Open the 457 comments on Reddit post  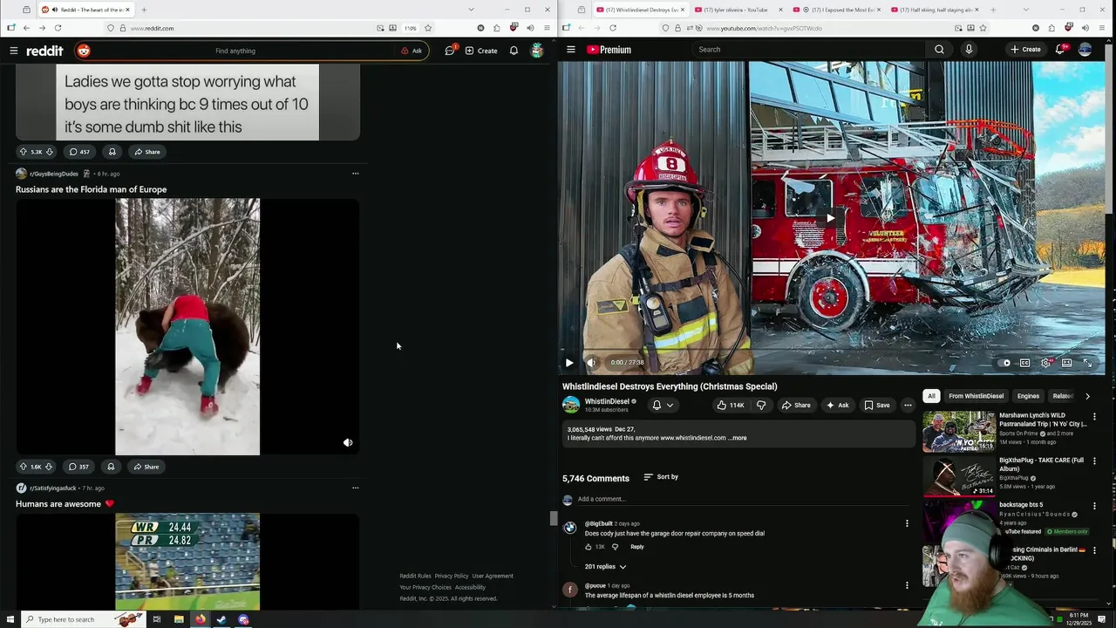pos(79,152)
